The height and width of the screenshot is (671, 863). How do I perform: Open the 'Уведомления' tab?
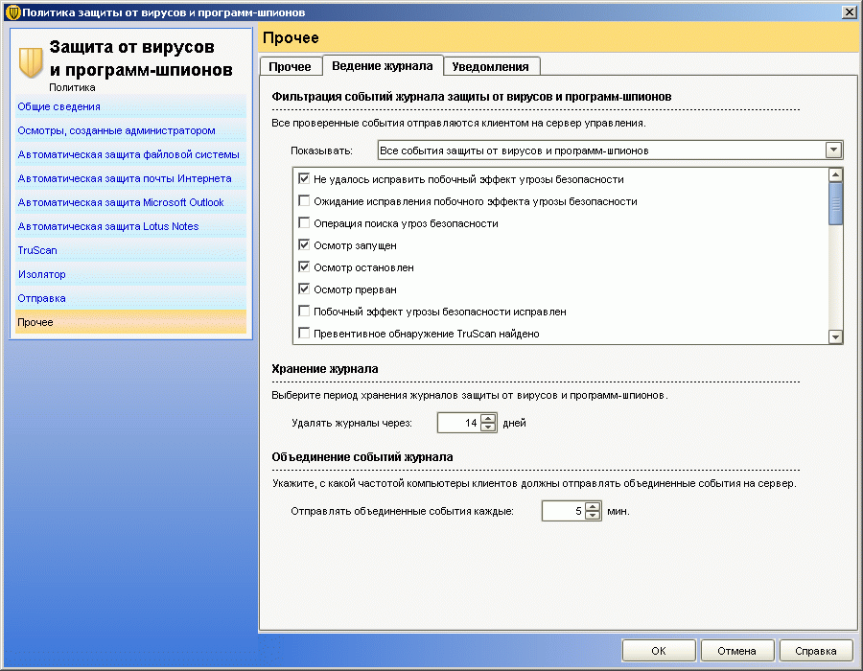coord(490,66)
